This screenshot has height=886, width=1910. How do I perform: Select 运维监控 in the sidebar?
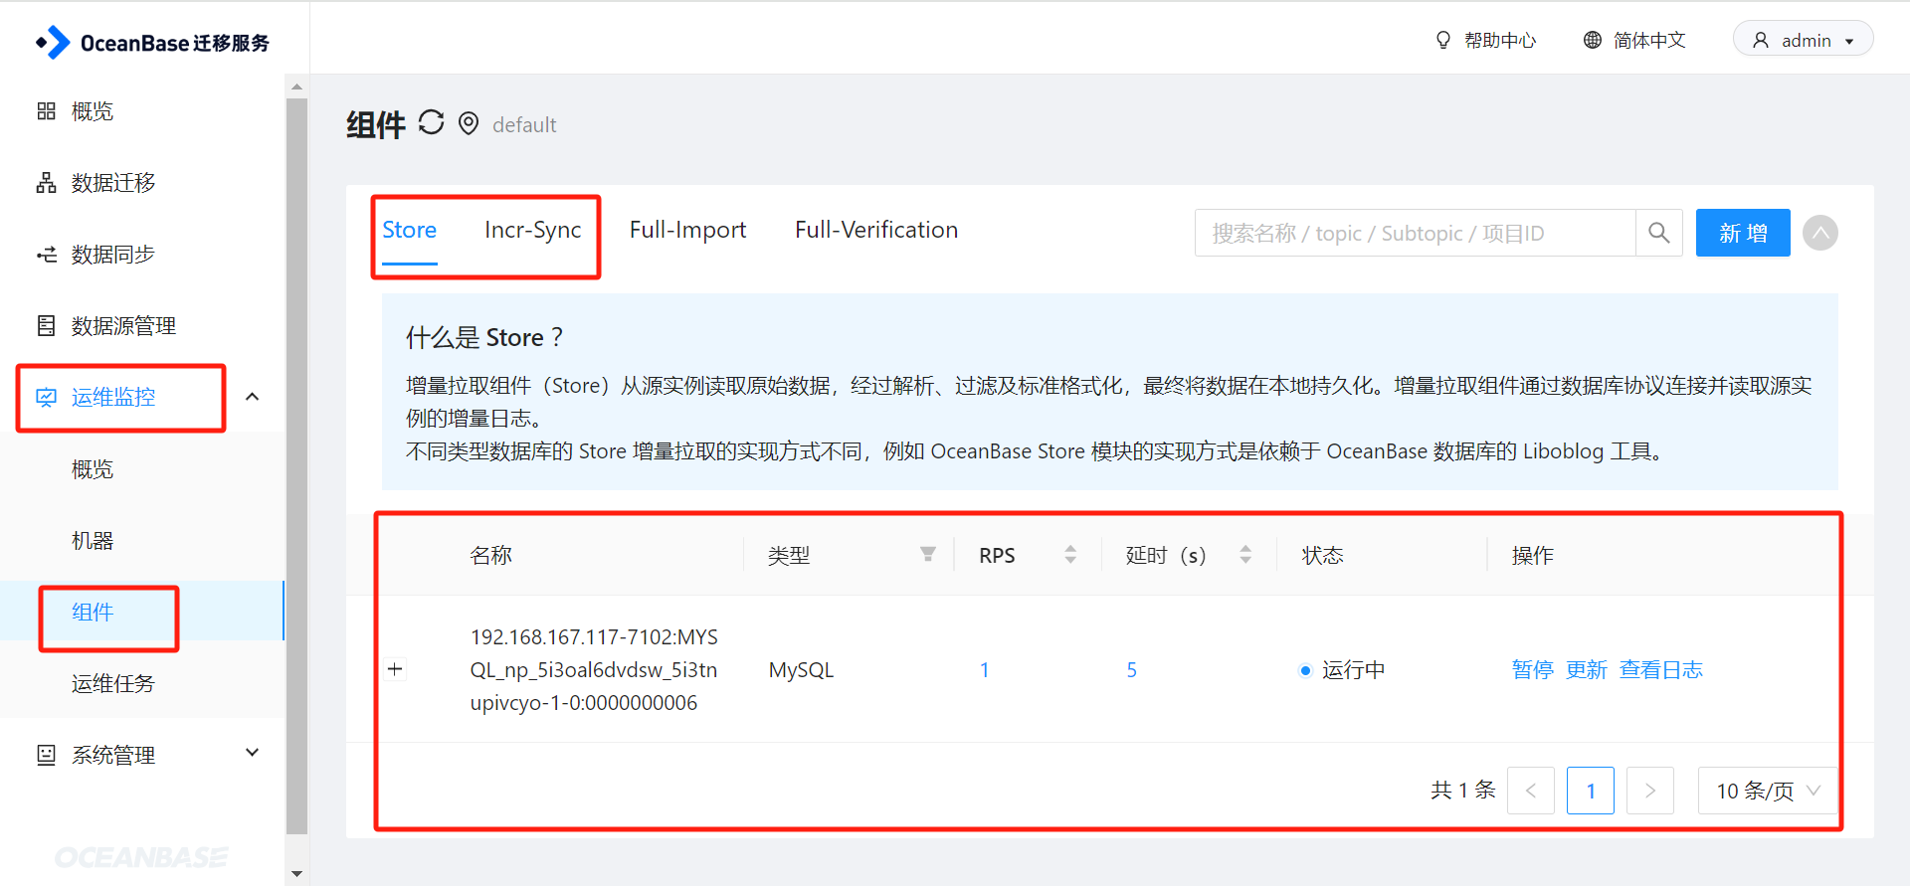coord(112,398)
